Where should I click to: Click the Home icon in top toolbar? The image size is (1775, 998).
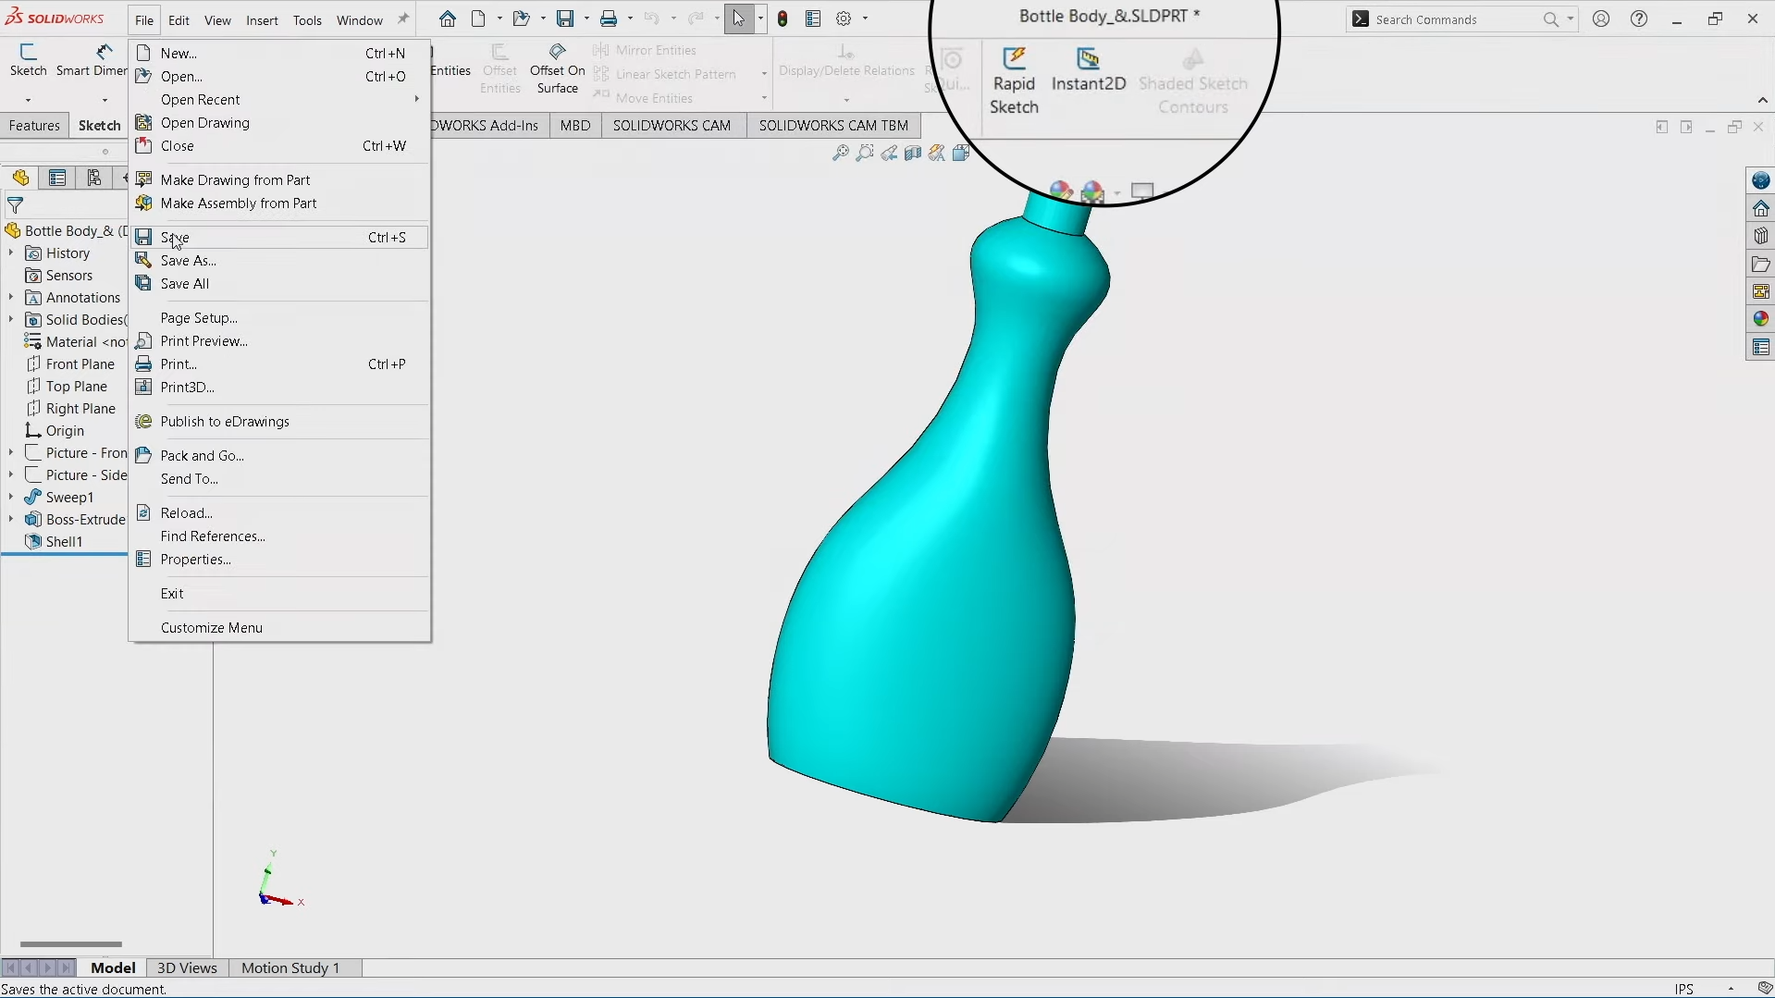(x=448, y=18)
